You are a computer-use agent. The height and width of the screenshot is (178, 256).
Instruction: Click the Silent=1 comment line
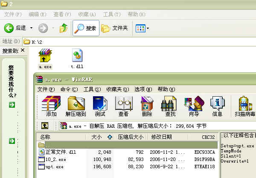(x=231, y=156)
